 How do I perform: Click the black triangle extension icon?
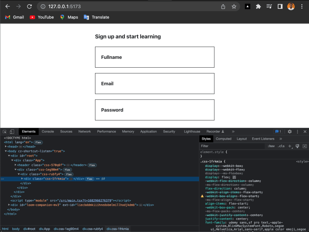pos(248,7)
